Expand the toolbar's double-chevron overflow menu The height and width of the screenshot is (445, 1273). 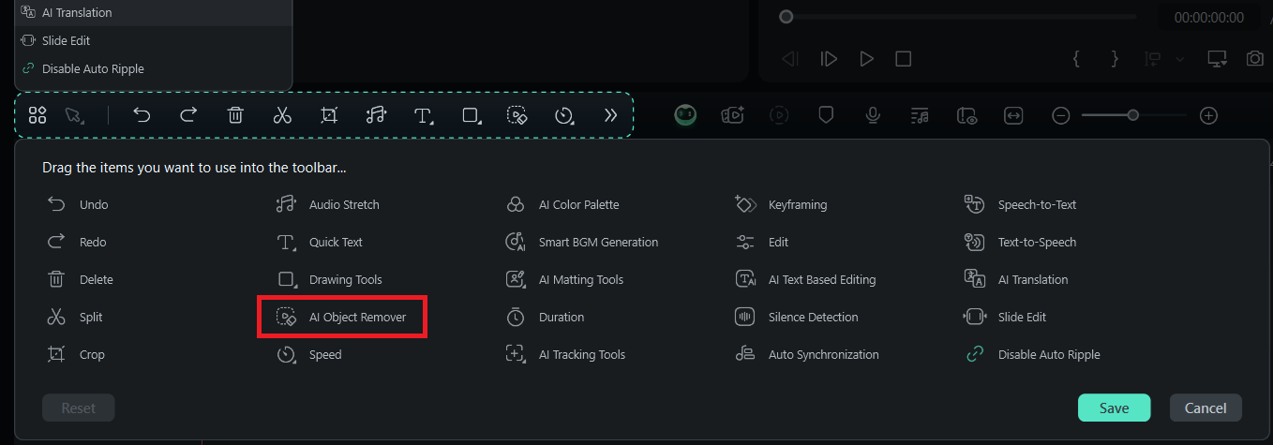[610, 115]
